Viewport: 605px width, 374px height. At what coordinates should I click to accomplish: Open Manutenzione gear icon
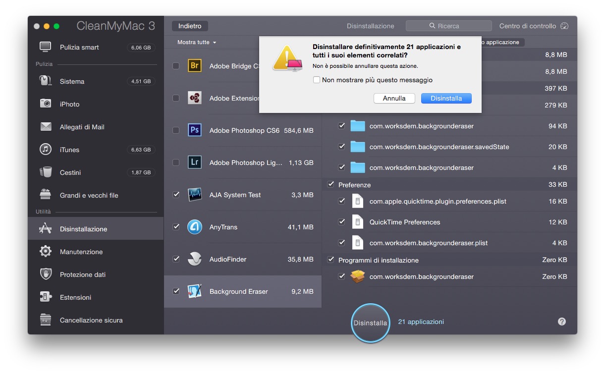pyautogui.click(x=46, y=251)
